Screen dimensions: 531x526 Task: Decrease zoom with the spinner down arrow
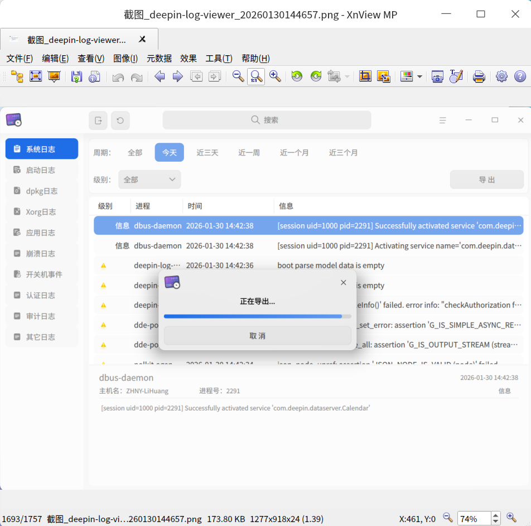coord(495,522)
